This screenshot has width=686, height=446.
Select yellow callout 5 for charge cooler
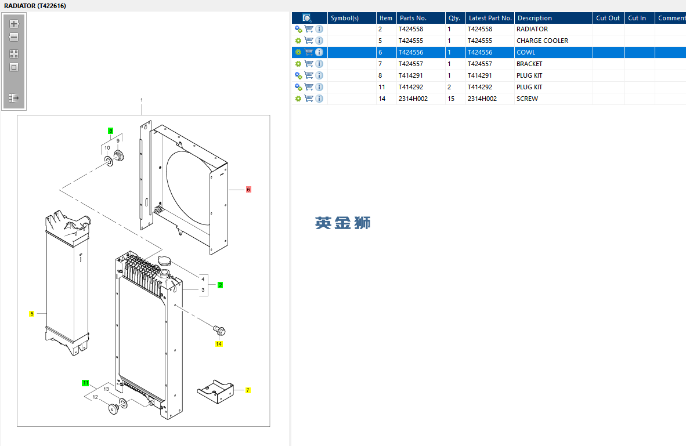click(x=31, y=314)
